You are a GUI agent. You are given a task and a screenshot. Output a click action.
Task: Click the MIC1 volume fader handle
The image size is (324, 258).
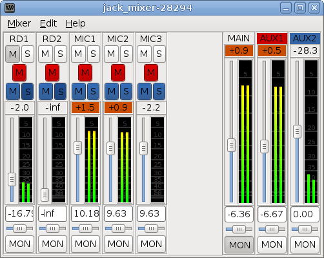point(77,148)
